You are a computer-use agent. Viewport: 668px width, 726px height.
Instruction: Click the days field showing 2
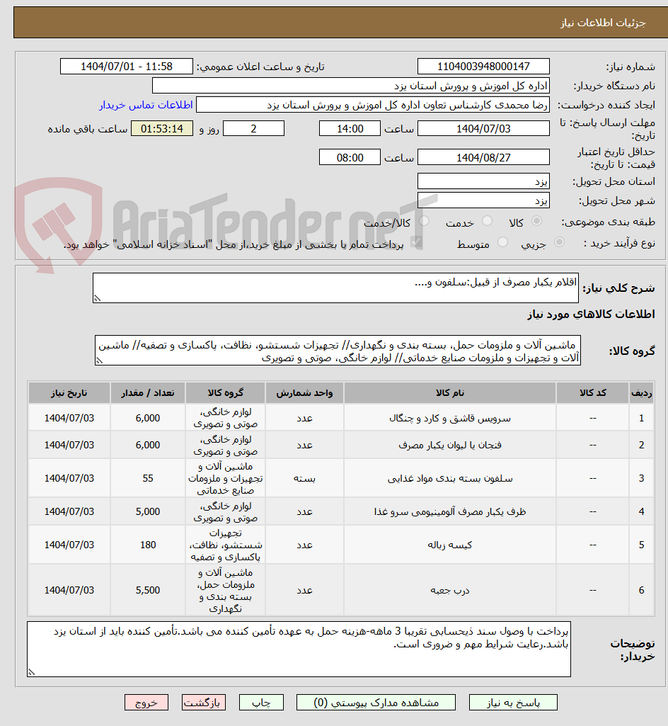(253, 128)
